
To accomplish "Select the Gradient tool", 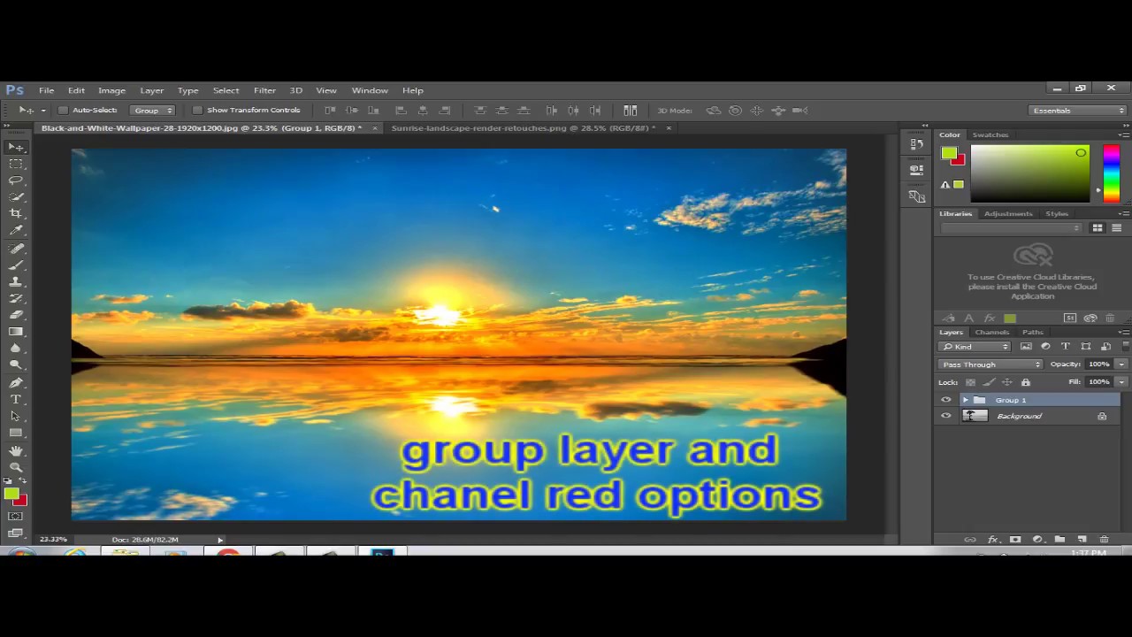I will coord(16,332).
